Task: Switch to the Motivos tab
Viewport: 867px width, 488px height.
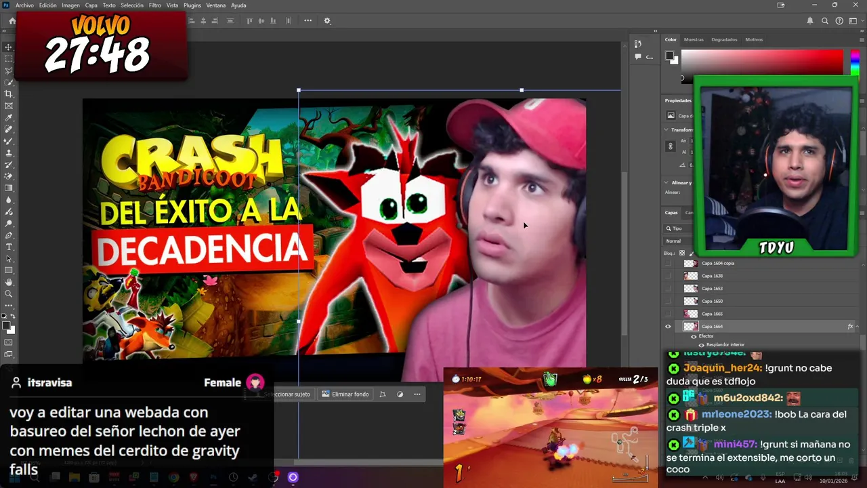Action: (x=754, y=39)
